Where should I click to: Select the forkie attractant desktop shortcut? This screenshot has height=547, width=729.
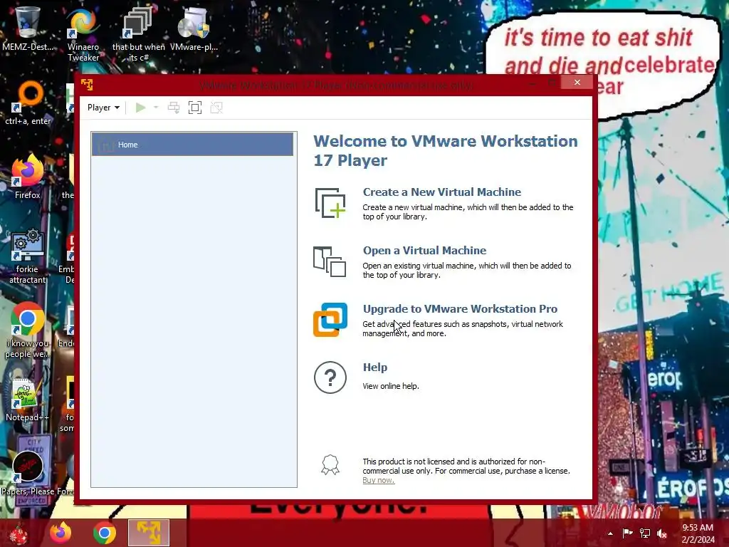pos(28,256)
